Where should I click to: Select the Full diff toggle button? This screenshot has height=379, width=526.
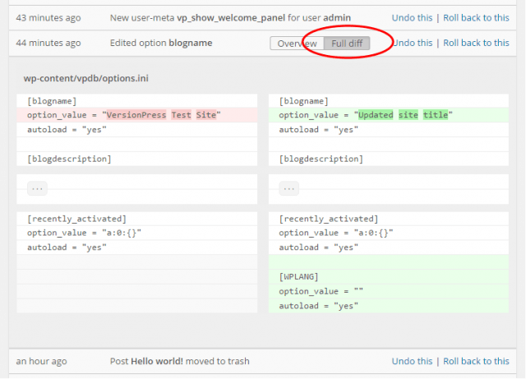tap(347, 44)
